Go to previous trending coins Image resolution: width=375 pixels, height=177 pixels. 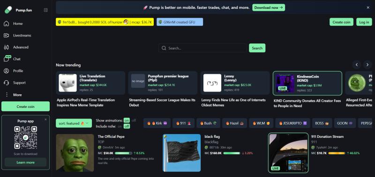[357, 64]
